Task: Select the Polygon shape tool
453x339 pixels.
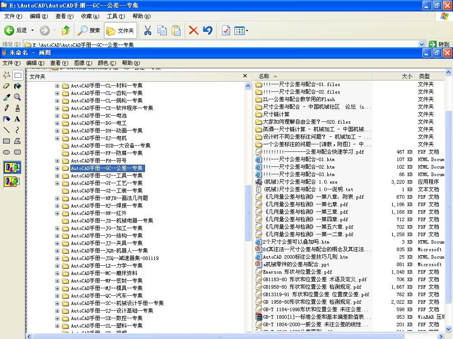Action: (x=18, y=141)
